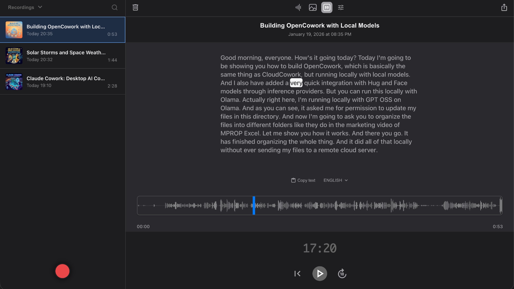Click 'Today 20:32' under the Solar Storms title
Image resolution: width=514 pixels, height=289 pixels.
tap(40, 59)
